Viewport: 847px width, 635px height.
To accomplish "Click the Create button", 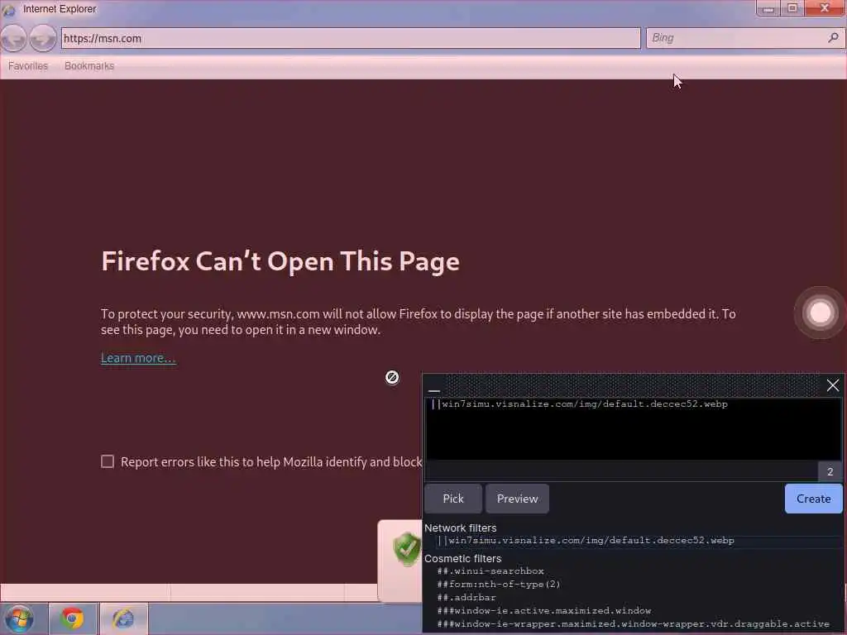I will (x=814, y=499).
